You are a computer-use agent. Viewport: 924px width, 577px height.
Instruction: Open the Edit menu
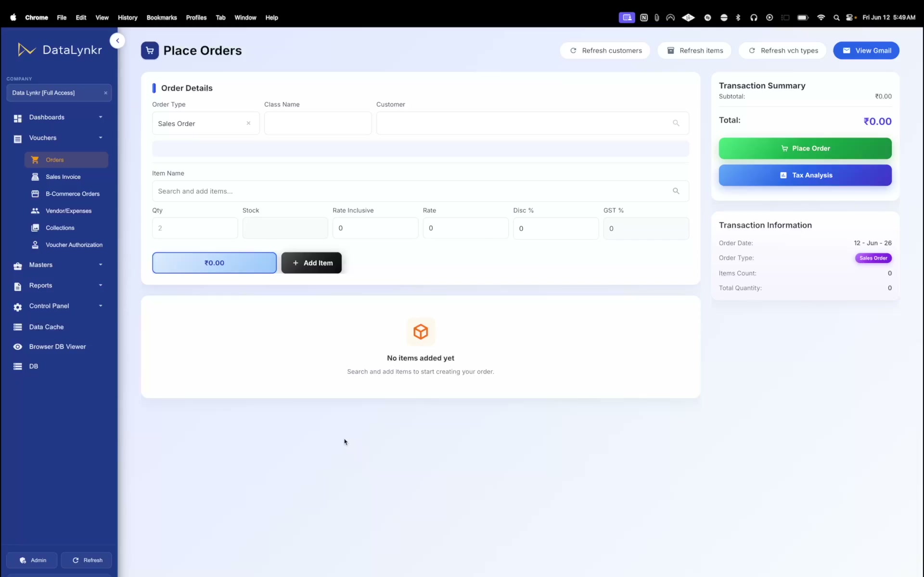(x=81, y=17)
